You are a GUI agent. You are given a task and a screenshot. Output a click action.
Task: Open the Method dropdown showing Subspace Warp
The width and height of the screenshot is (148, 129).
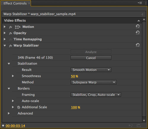(x=94, y=82)
